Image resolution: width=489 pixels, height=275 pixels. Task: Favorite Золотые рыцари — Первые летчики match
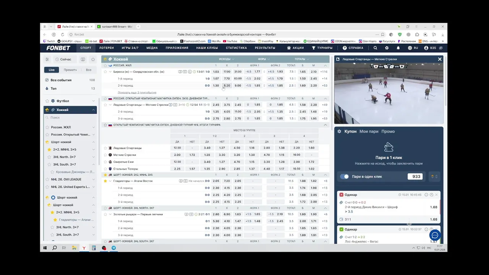(105, 214)
